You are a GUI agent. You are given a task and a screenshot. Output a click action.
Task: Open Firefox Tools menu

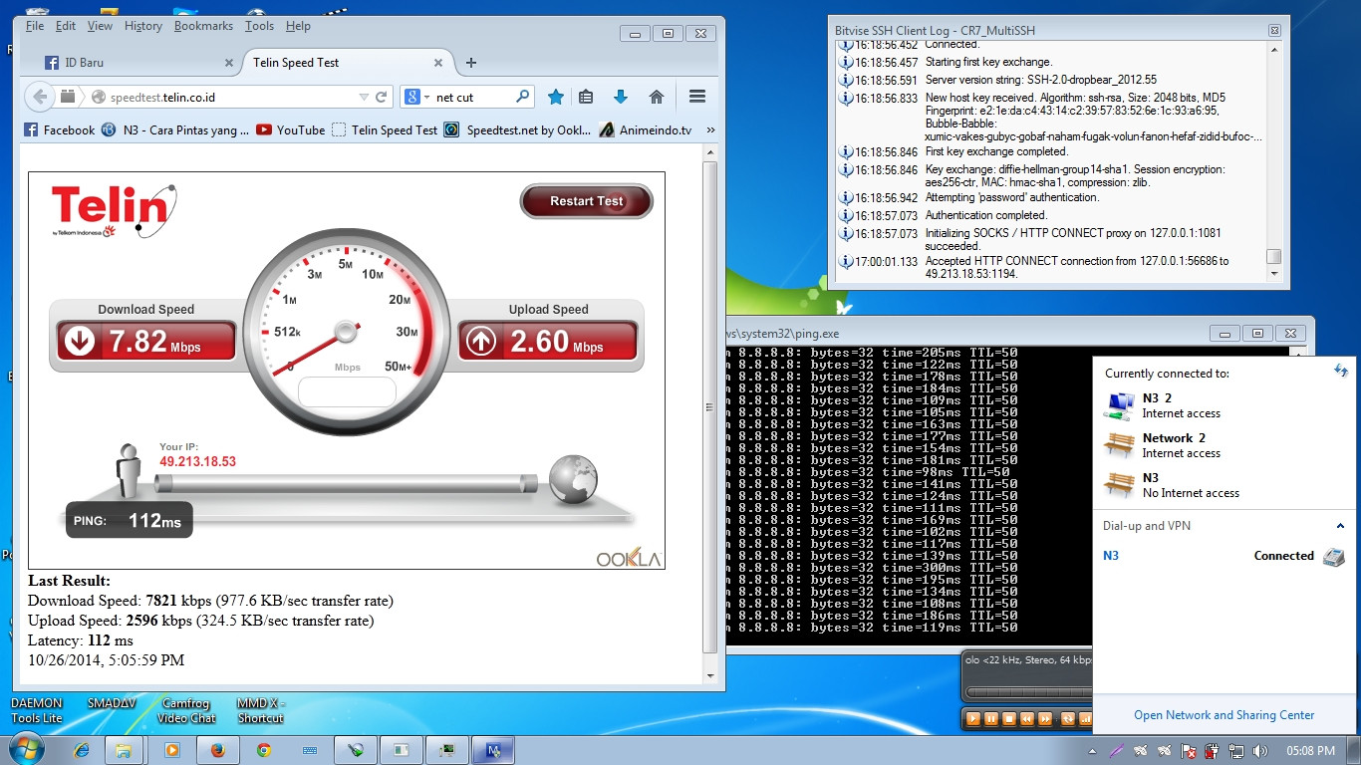[259, 26]
